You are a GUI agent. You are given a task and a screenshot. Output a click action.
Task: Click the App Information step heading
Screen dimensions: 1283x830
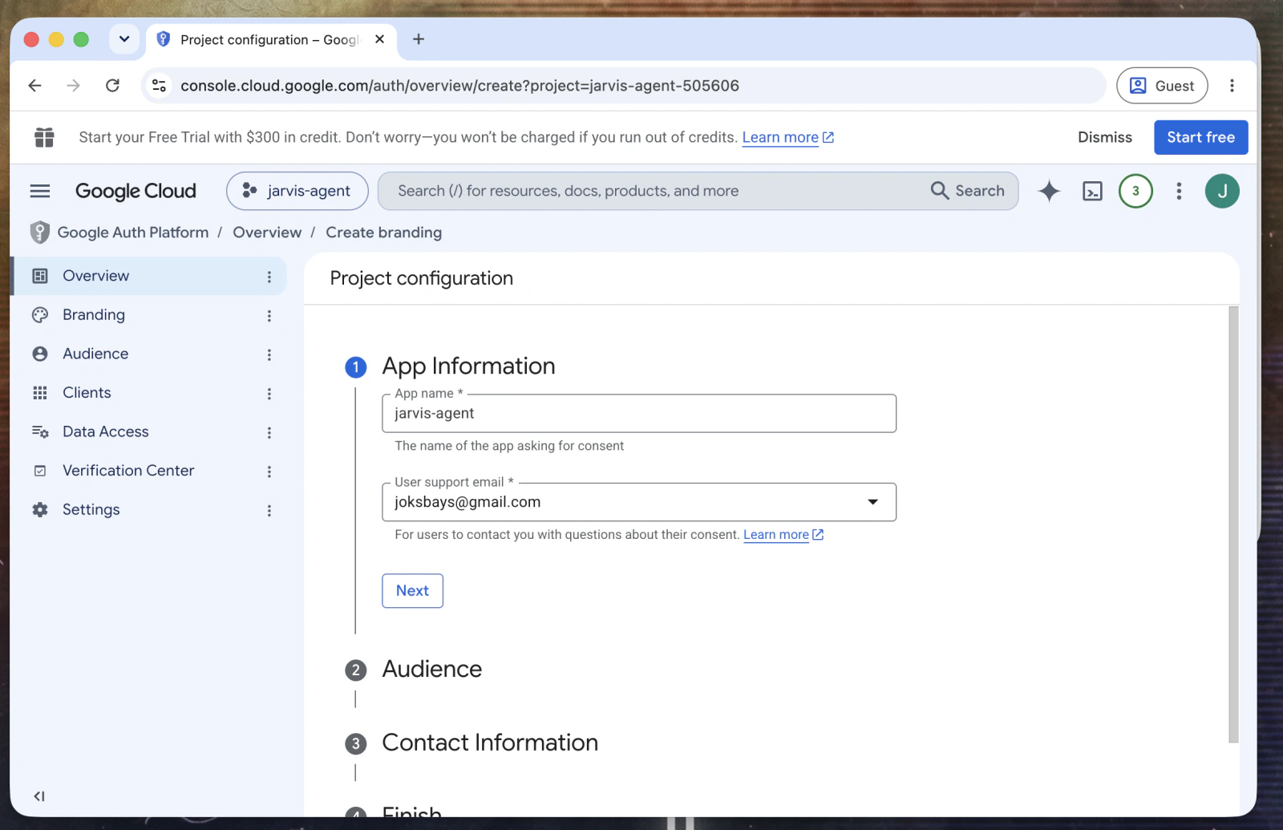(x=468, y=366)
